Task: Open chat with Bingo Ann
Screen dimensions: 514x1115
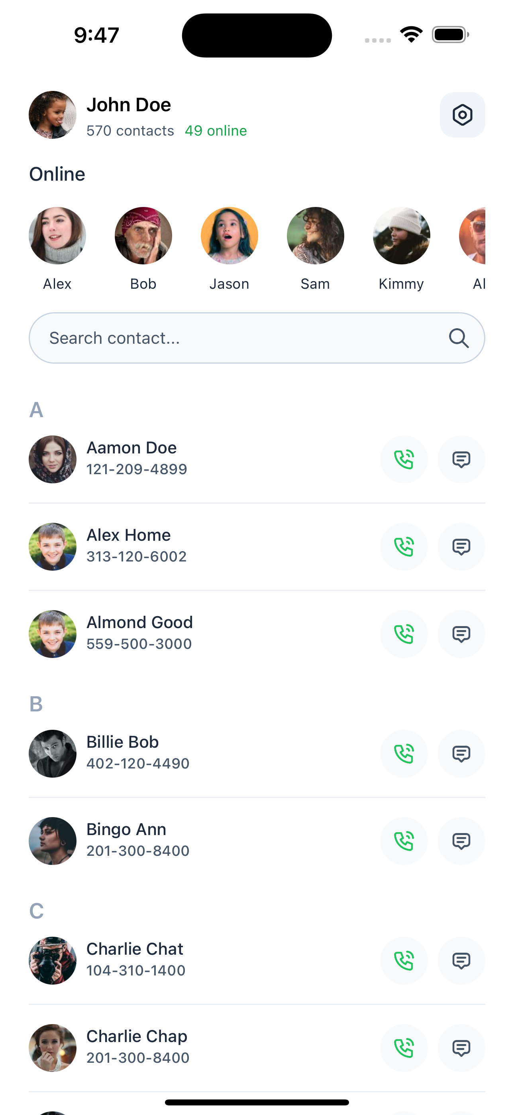Action: click(461, 841)
